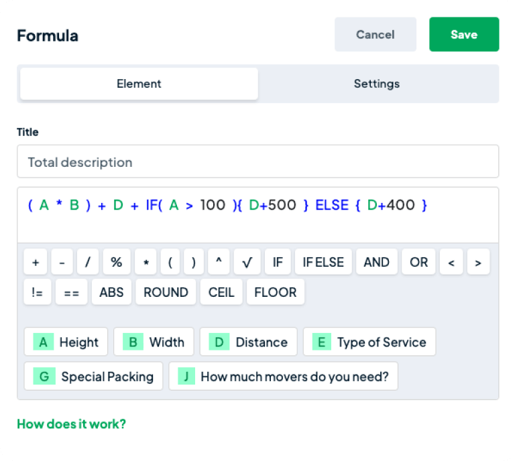The height and width of the screenshot is (461, 517).
Task: Insert the Distance variable D
Action: point(249,342)
